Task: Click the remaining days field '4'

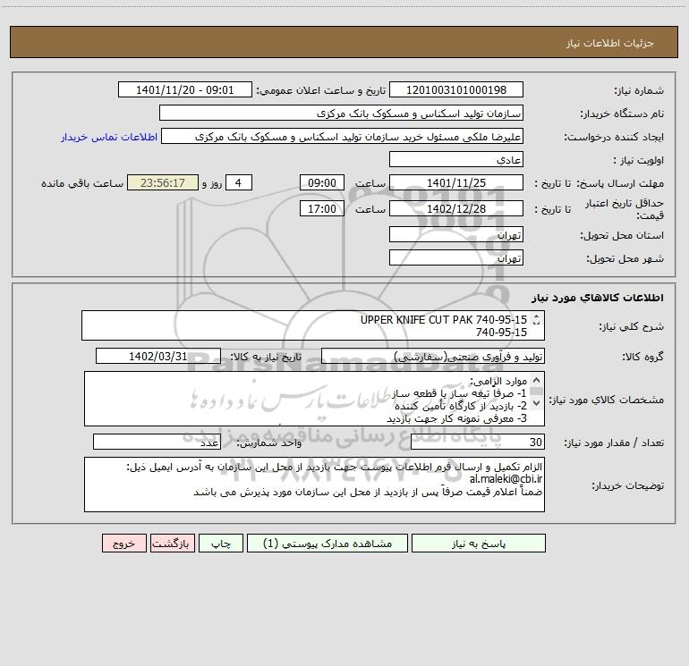Action: [x=239, y=182]
